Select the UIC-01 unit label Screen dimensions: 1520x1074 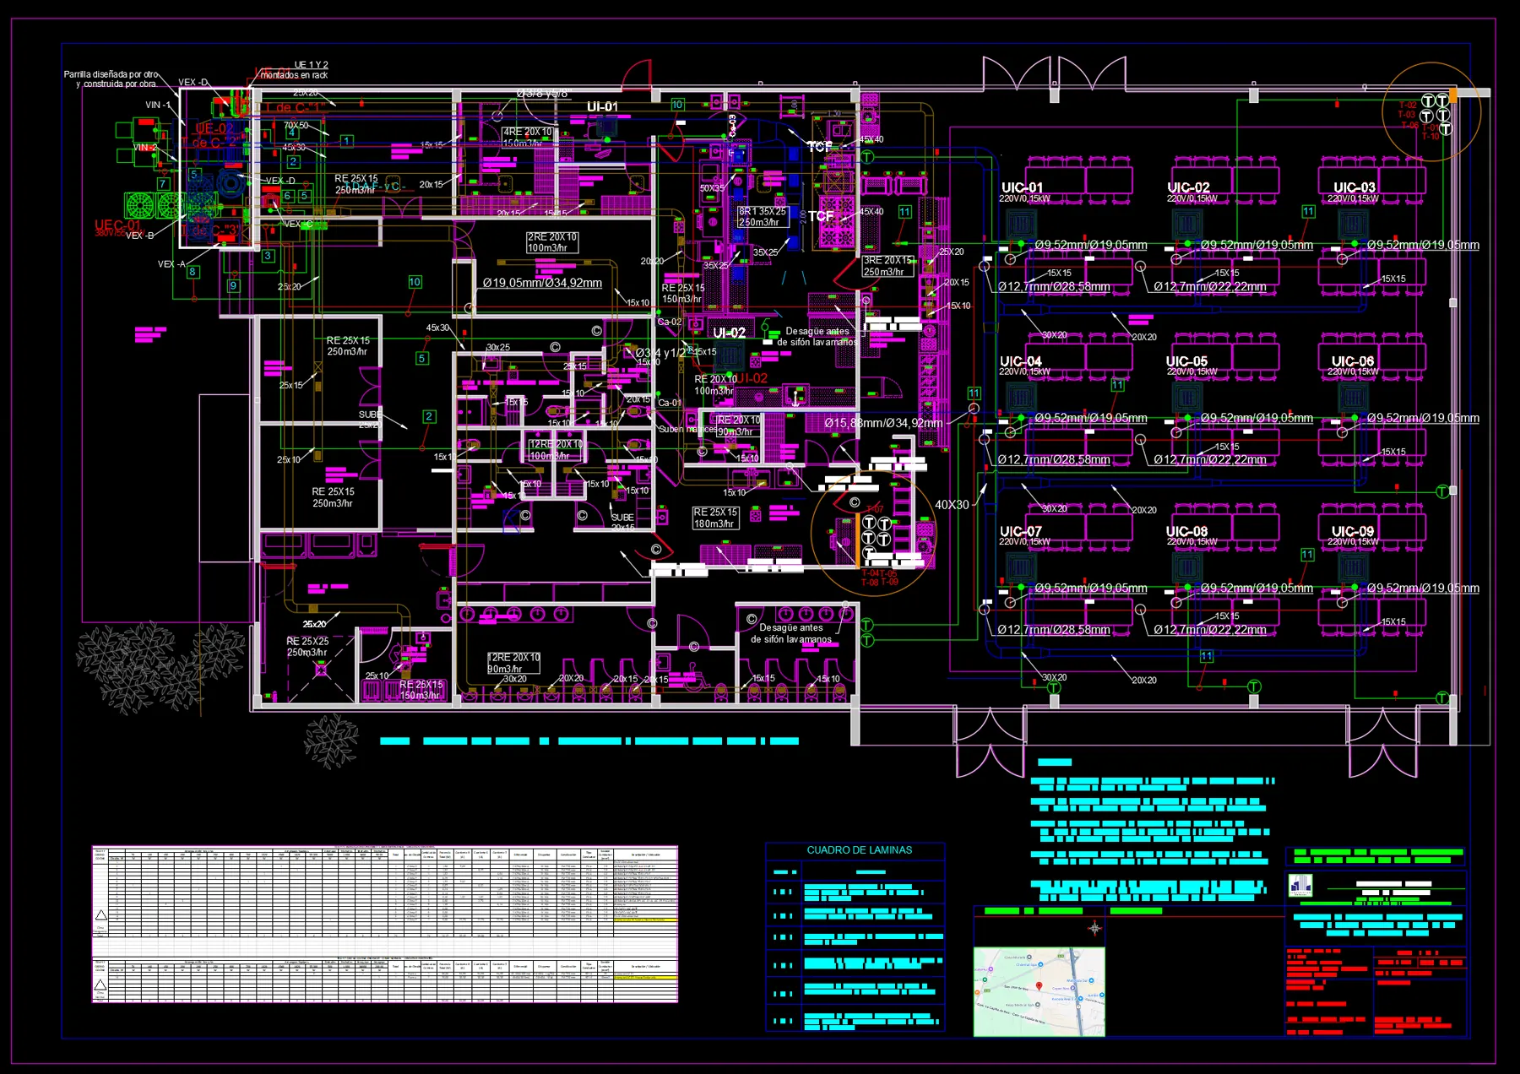click(1022, 187)
